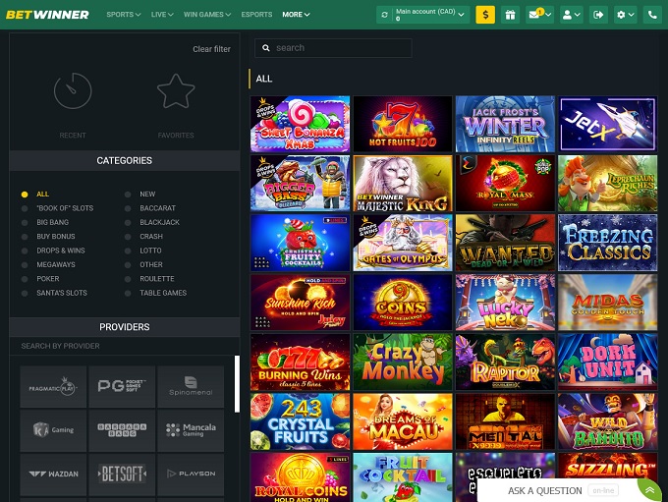Select the Megaways category radio button

point(25,264)
